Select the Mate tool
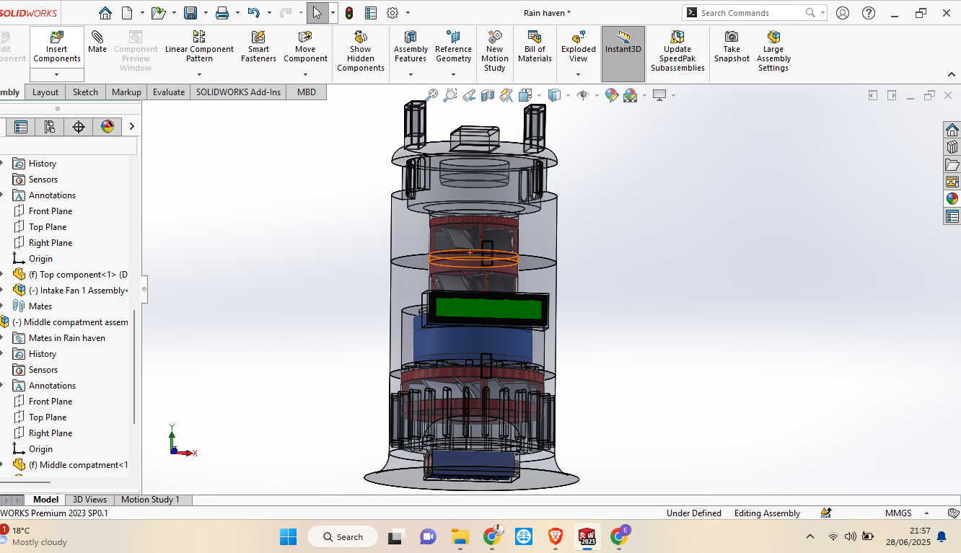Image resolution: width=961 pixels, height=553 pixels. point(97,43)
